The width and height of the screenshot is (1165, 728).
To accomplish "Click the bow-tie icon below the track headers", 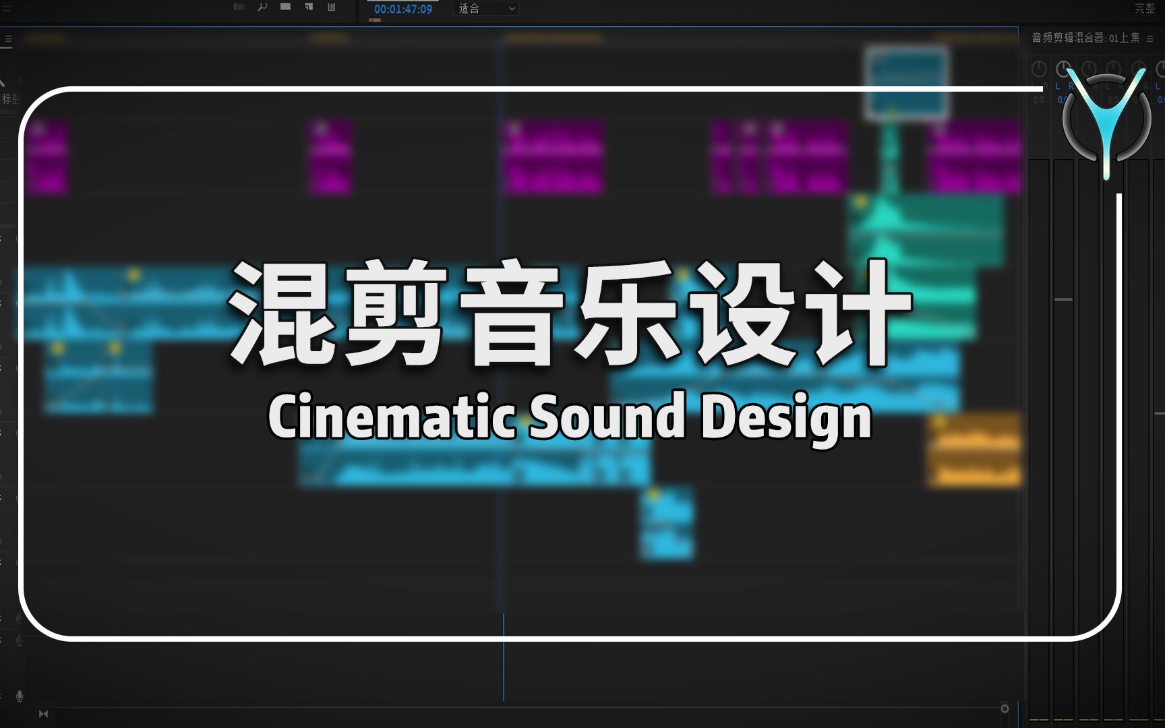I will (x=43, y=714).
